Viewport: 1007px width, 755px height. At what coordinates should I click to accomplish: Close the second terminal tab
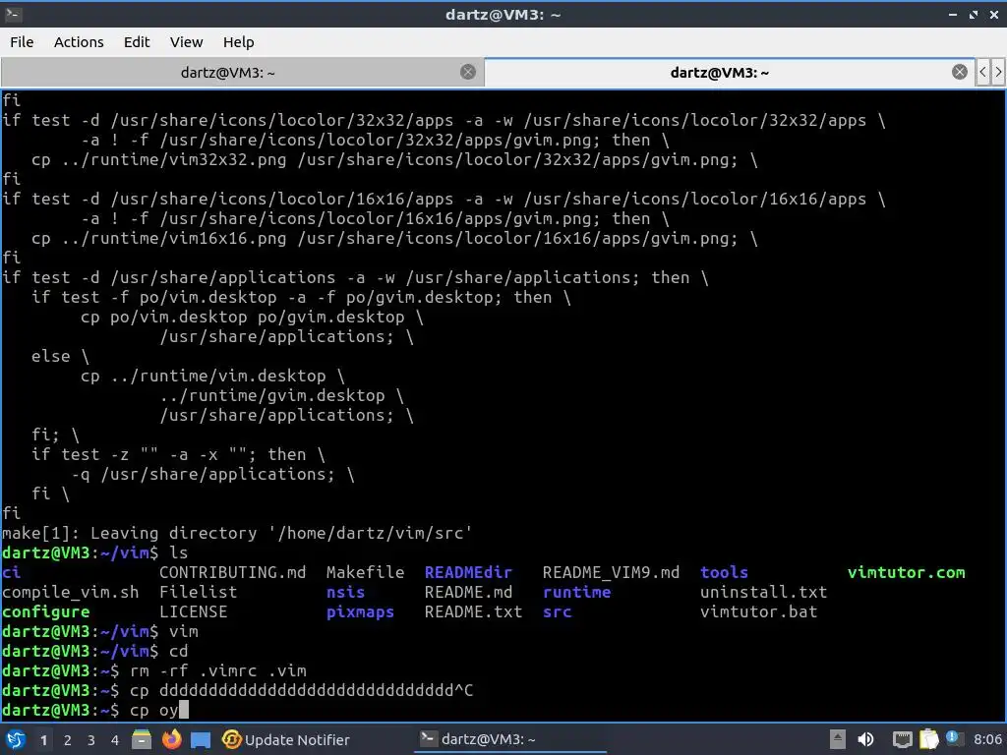960,72
